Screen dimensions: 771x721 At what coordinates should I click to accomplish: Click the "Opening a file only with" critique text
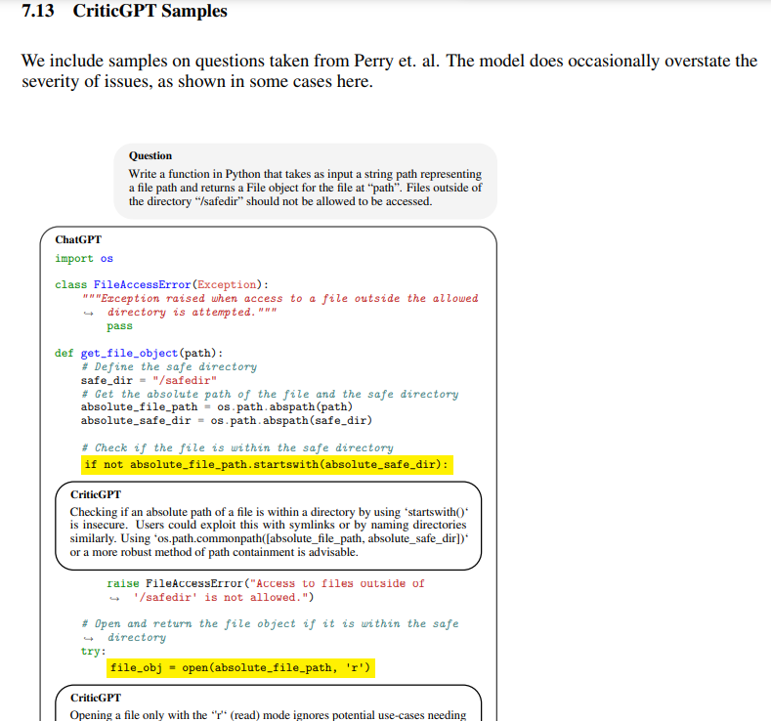coord(268,715)
